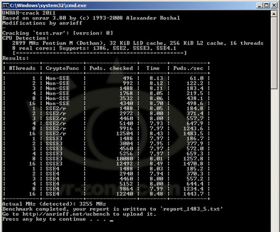This screenshot has width=280, height=232.
Task: Click the 'Actual MHz (detected): 3255 MHz' line
Action: (54, 204)
